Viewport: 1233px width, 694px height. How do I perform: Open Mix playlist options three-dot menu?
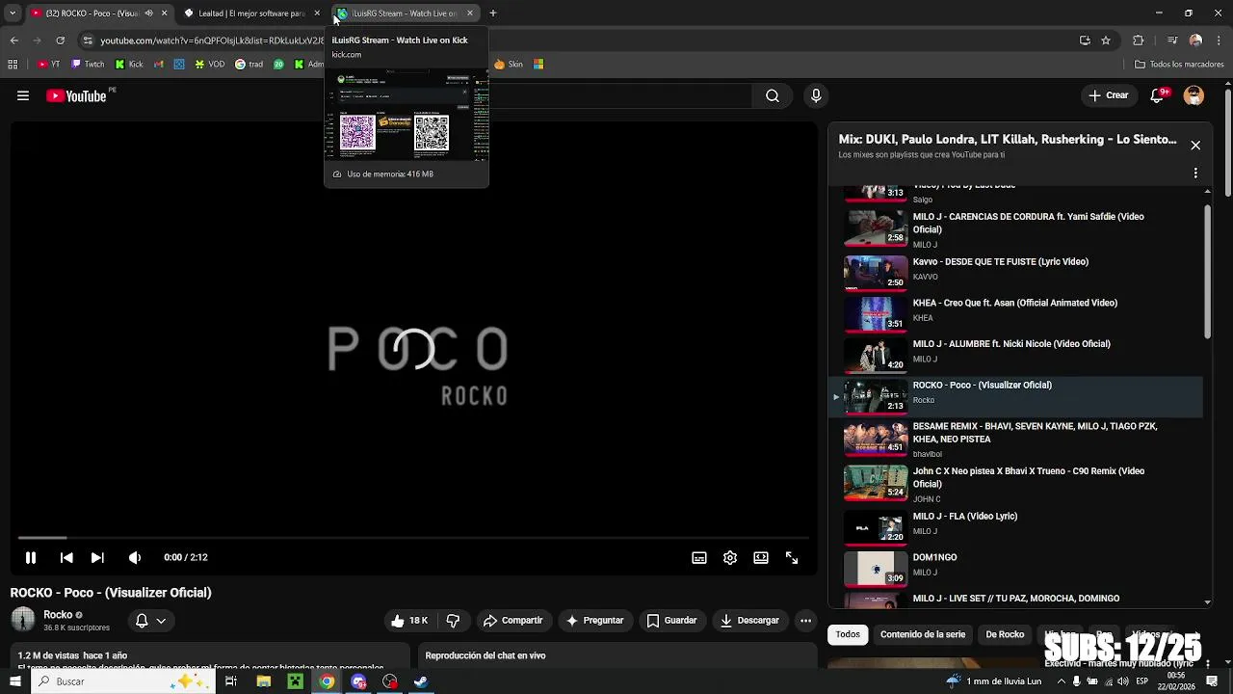point(1195,173)
